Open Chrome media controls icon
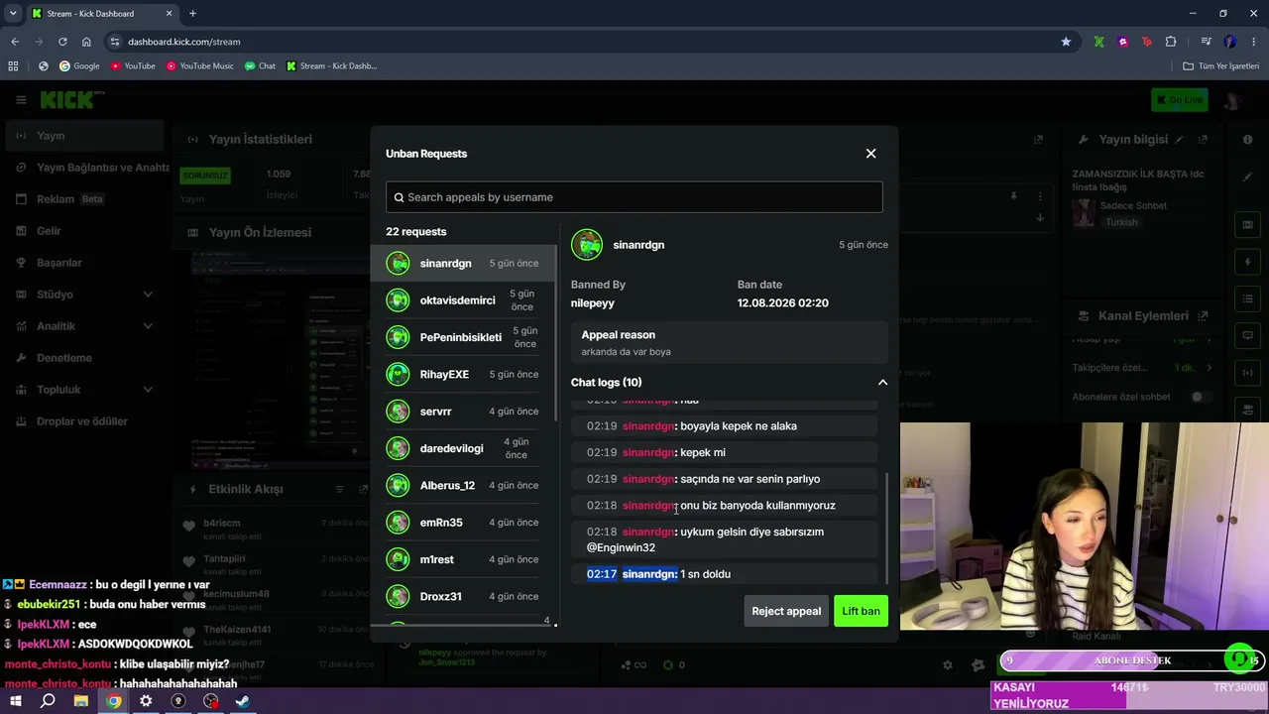The height and width of the screenshot is (714, 1269). click(x=1206, y=42)
